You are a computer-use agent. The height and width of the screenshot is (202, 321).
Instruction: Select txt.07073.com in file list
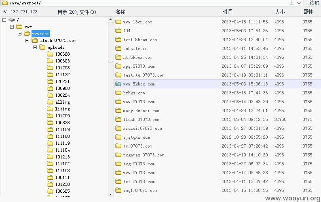[x=139, y=181]
